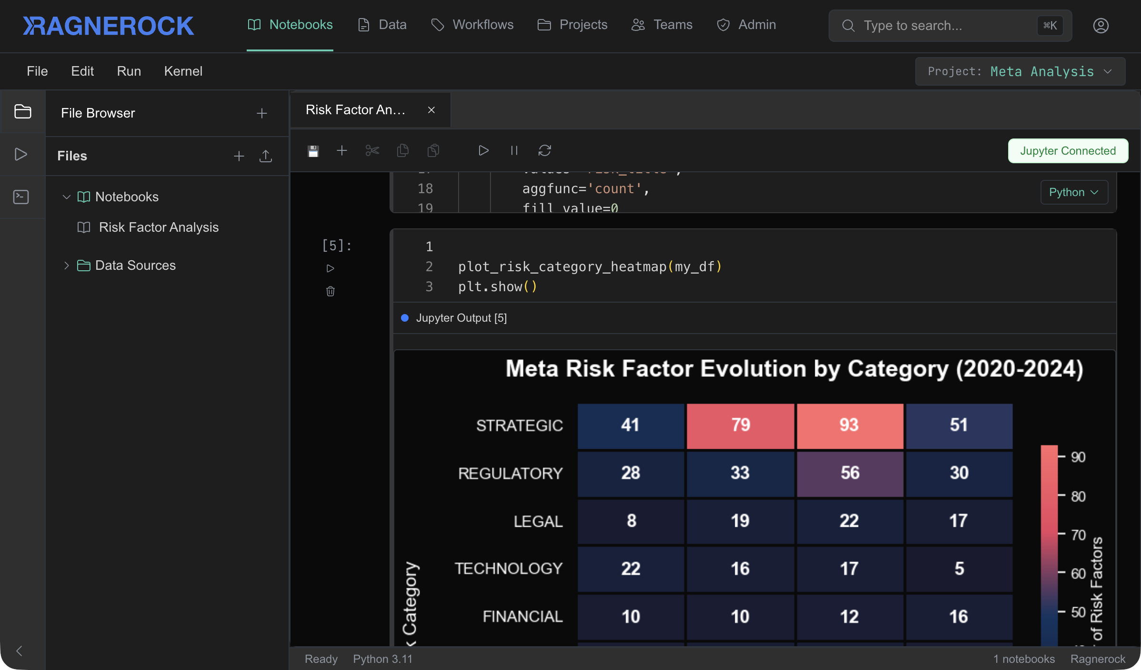This screenshot has width=1141, height=670.
Task: Pause execution with the pause icon
Action: pyautogui.click(x=513, y=150)
